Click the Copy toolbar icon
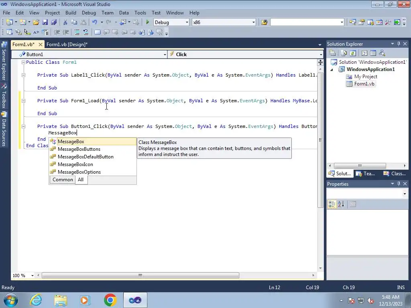The width and height of the screenshot is (411, 308). pos(74,22)
